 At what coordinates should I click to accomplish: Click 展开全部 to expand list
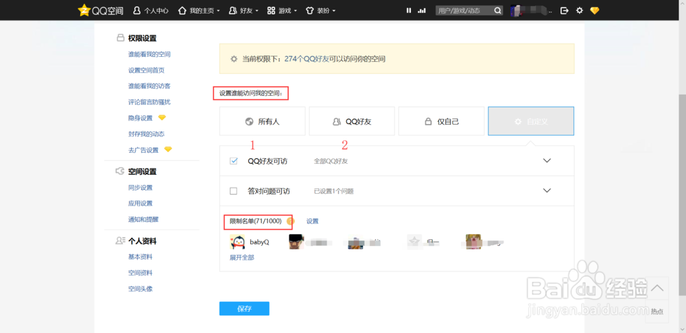[x=242, y=258]
